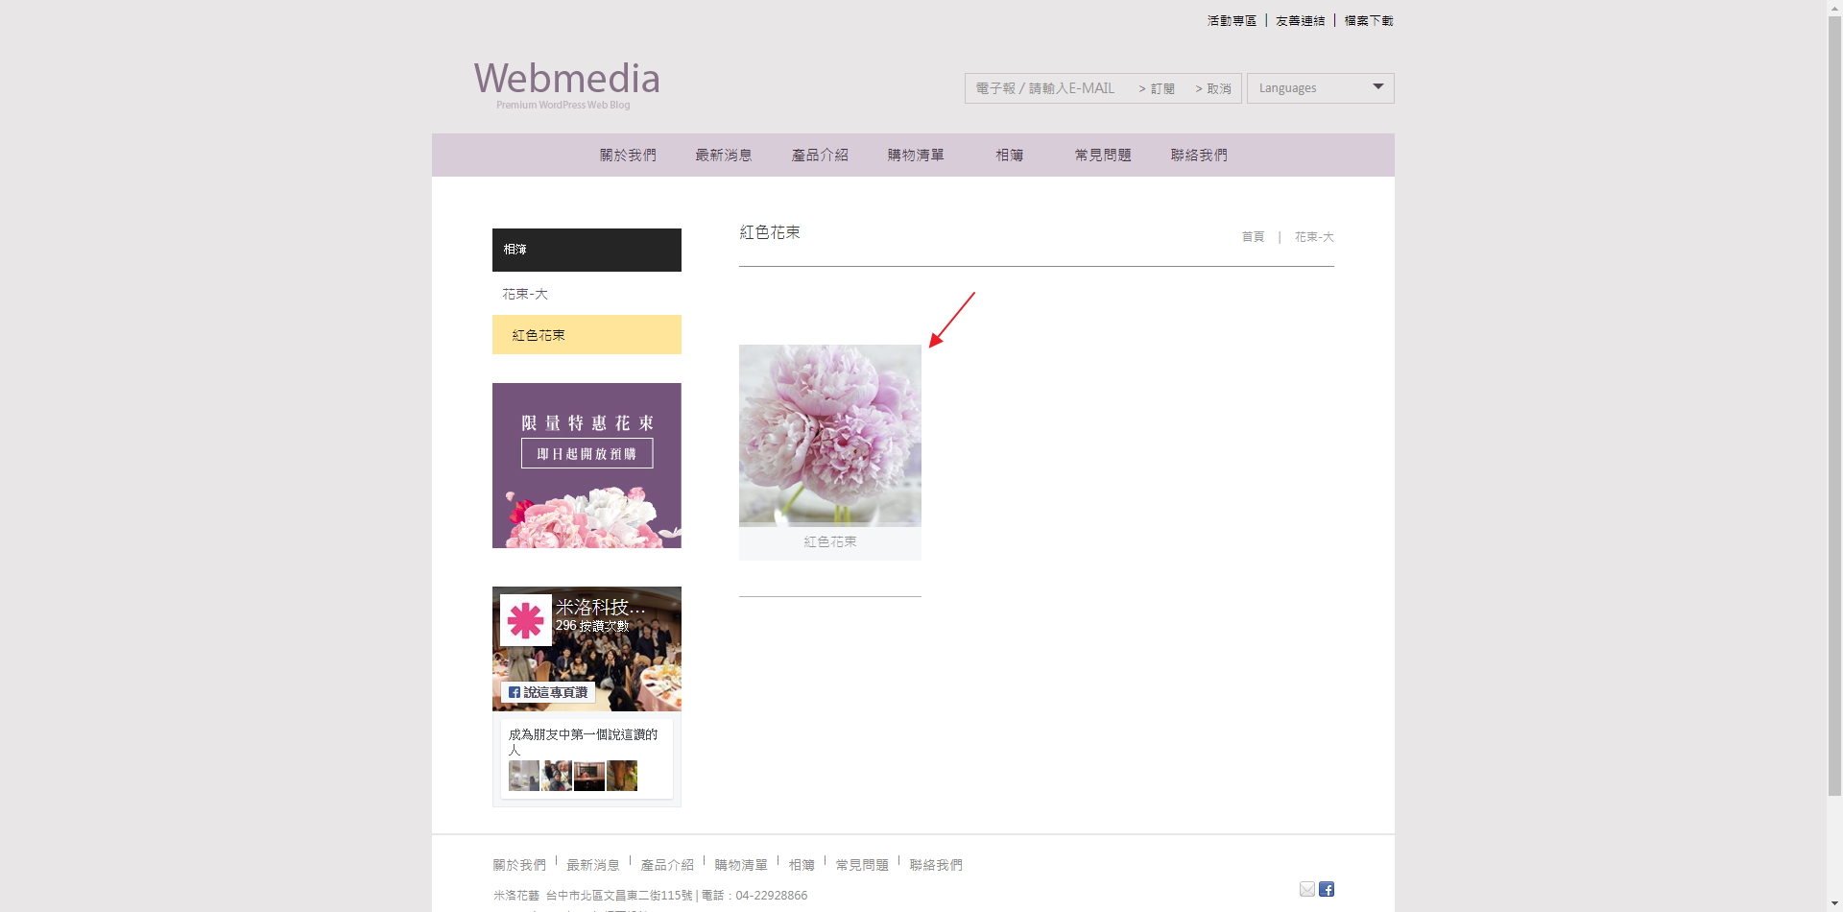
Task: Select the highlighted 紅色花束 sidebar item
Action: click(x=586, y=335)
